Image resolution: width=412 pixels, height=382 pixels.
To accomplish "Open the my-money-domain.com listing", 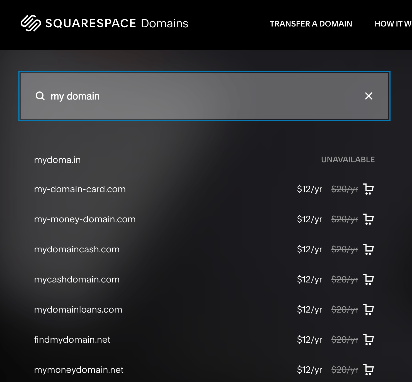I will point(85,219).
